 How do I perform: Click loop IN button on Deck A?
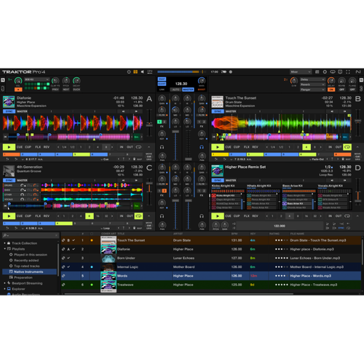[122, 147]
